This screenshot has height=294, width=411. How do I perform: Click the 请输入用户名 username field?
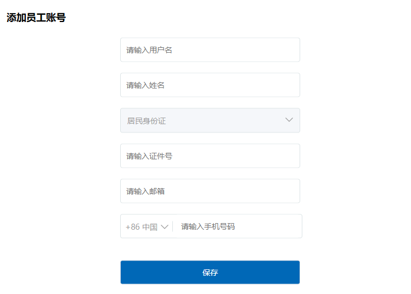[x=210, y=50]
